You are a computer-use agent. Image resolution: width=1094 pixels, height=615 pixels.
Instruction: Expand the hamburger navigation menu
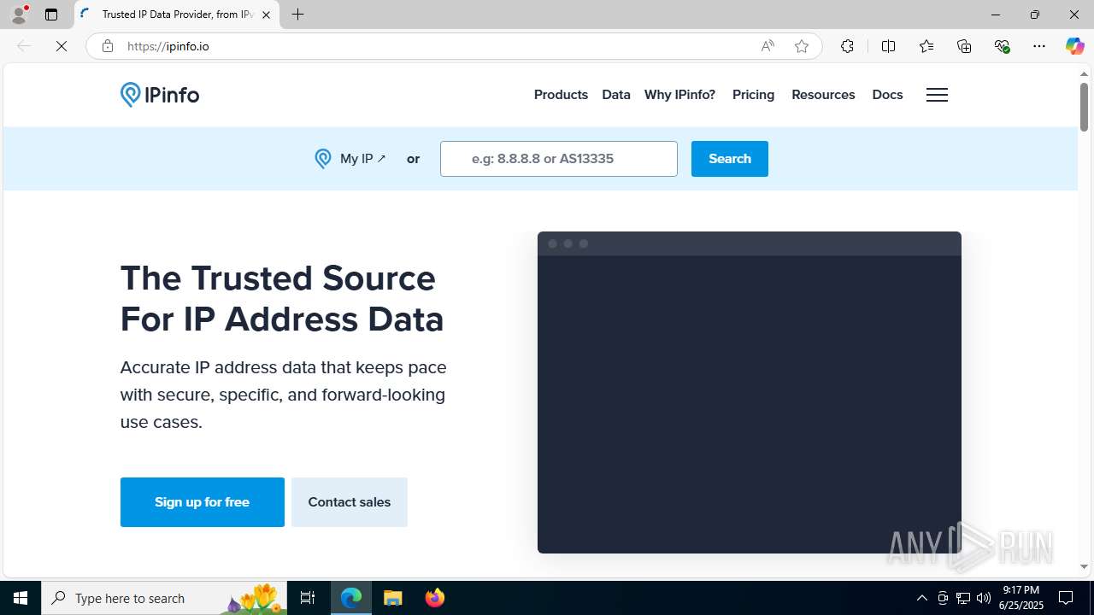(937, 95)
